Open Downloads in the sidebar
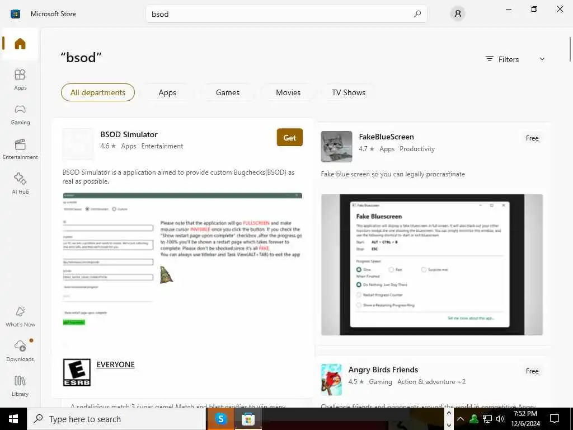 point(20,351)
